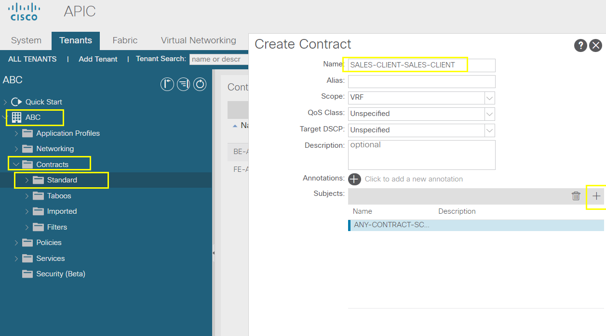Add a new annotation with plus icon
This screenshot has width=606, height=336.
coord(354,179)
